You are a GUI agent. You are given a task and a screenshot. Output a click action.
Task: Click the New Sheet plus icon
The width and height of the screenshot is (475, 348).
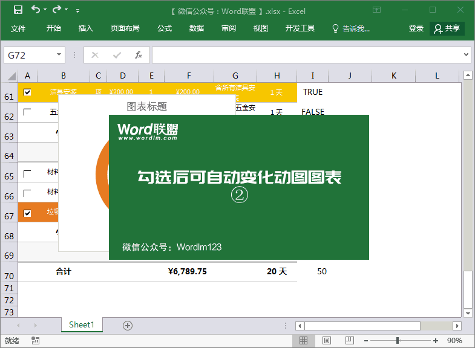coord(128,326)
